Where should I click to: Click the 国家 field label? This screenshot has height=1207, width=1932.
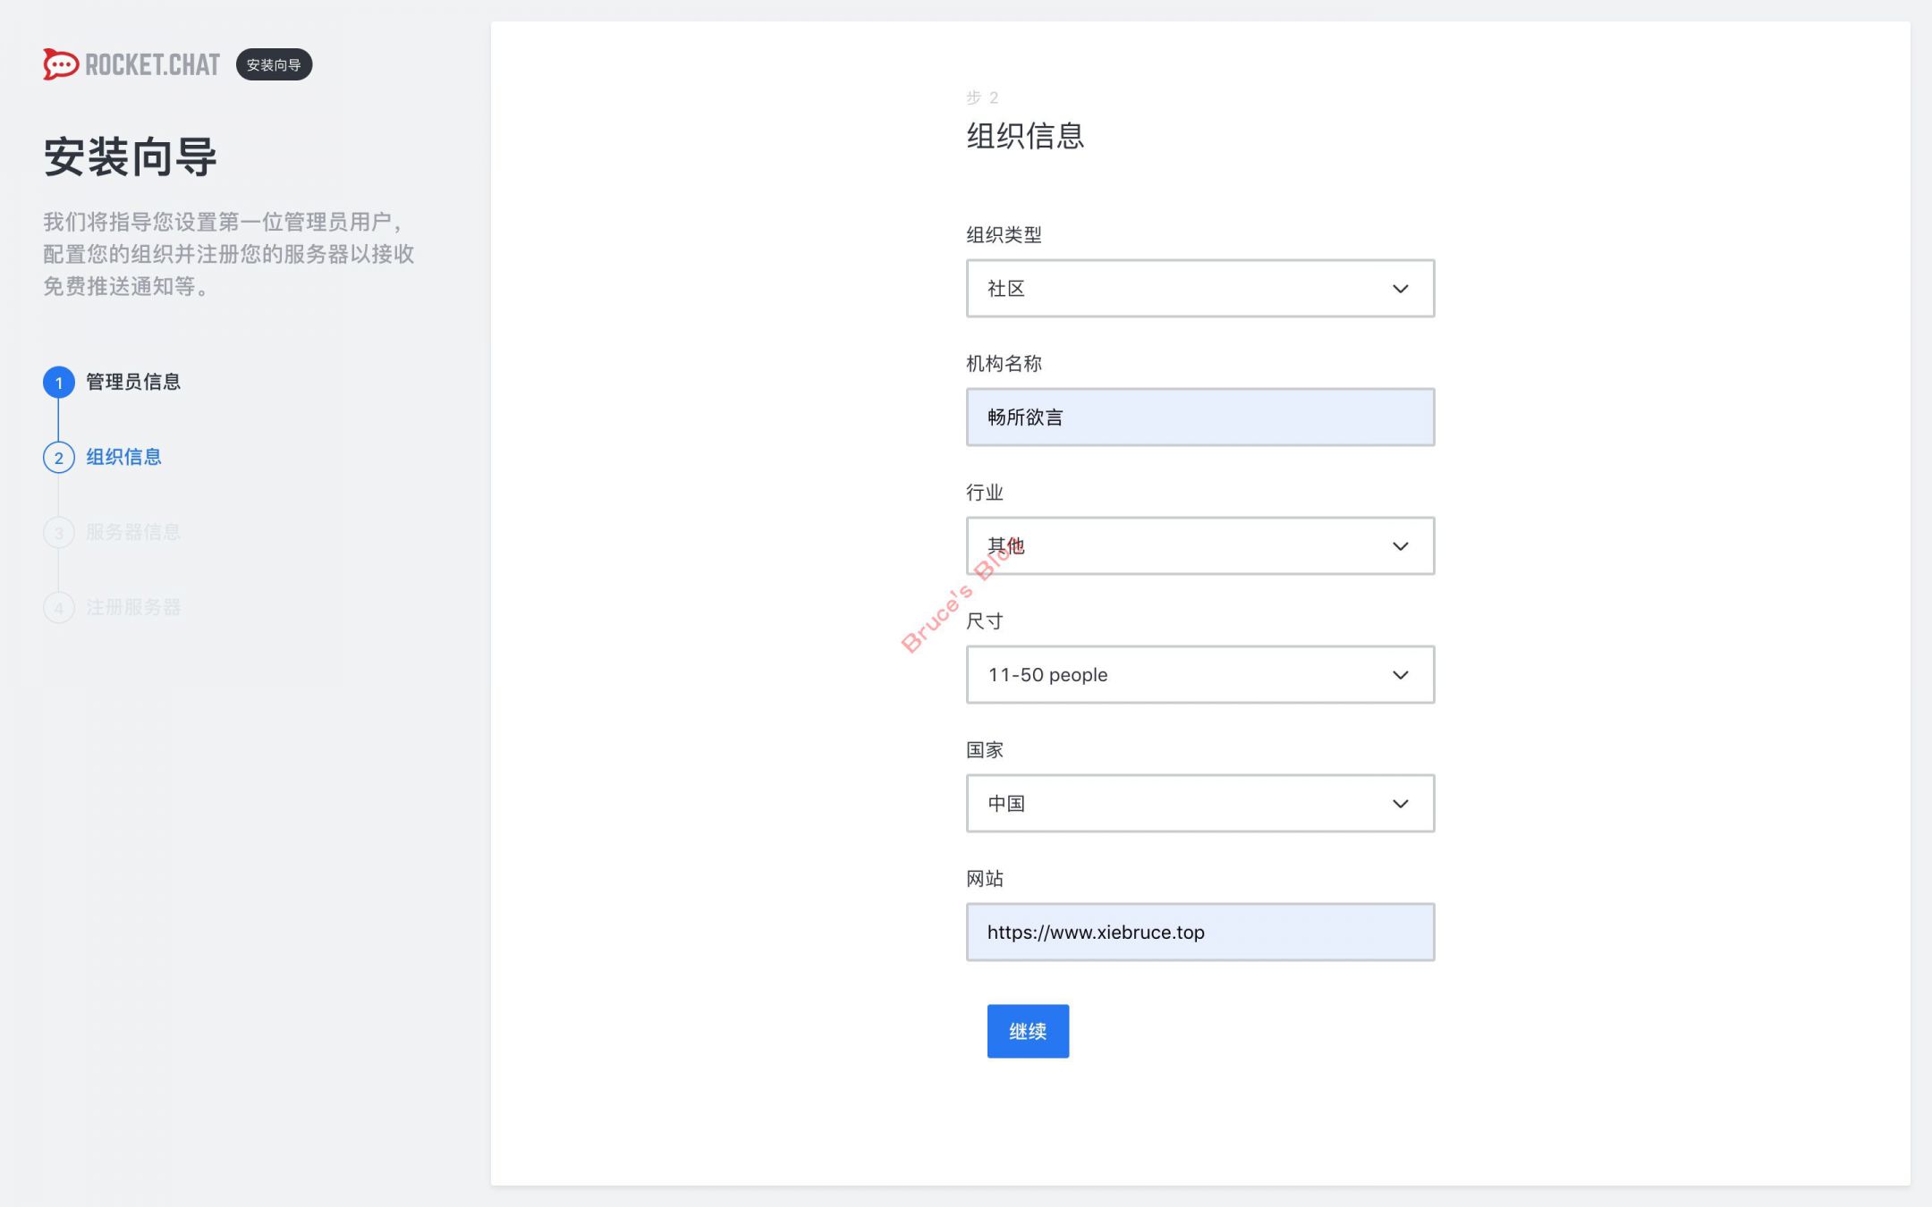click(985, 750)
